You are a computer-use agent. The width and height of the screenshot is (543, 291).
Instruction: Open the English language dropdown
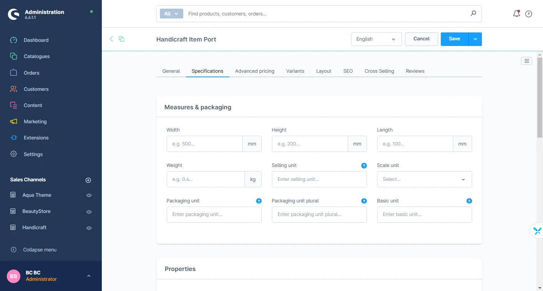click(x=376, y=39)
